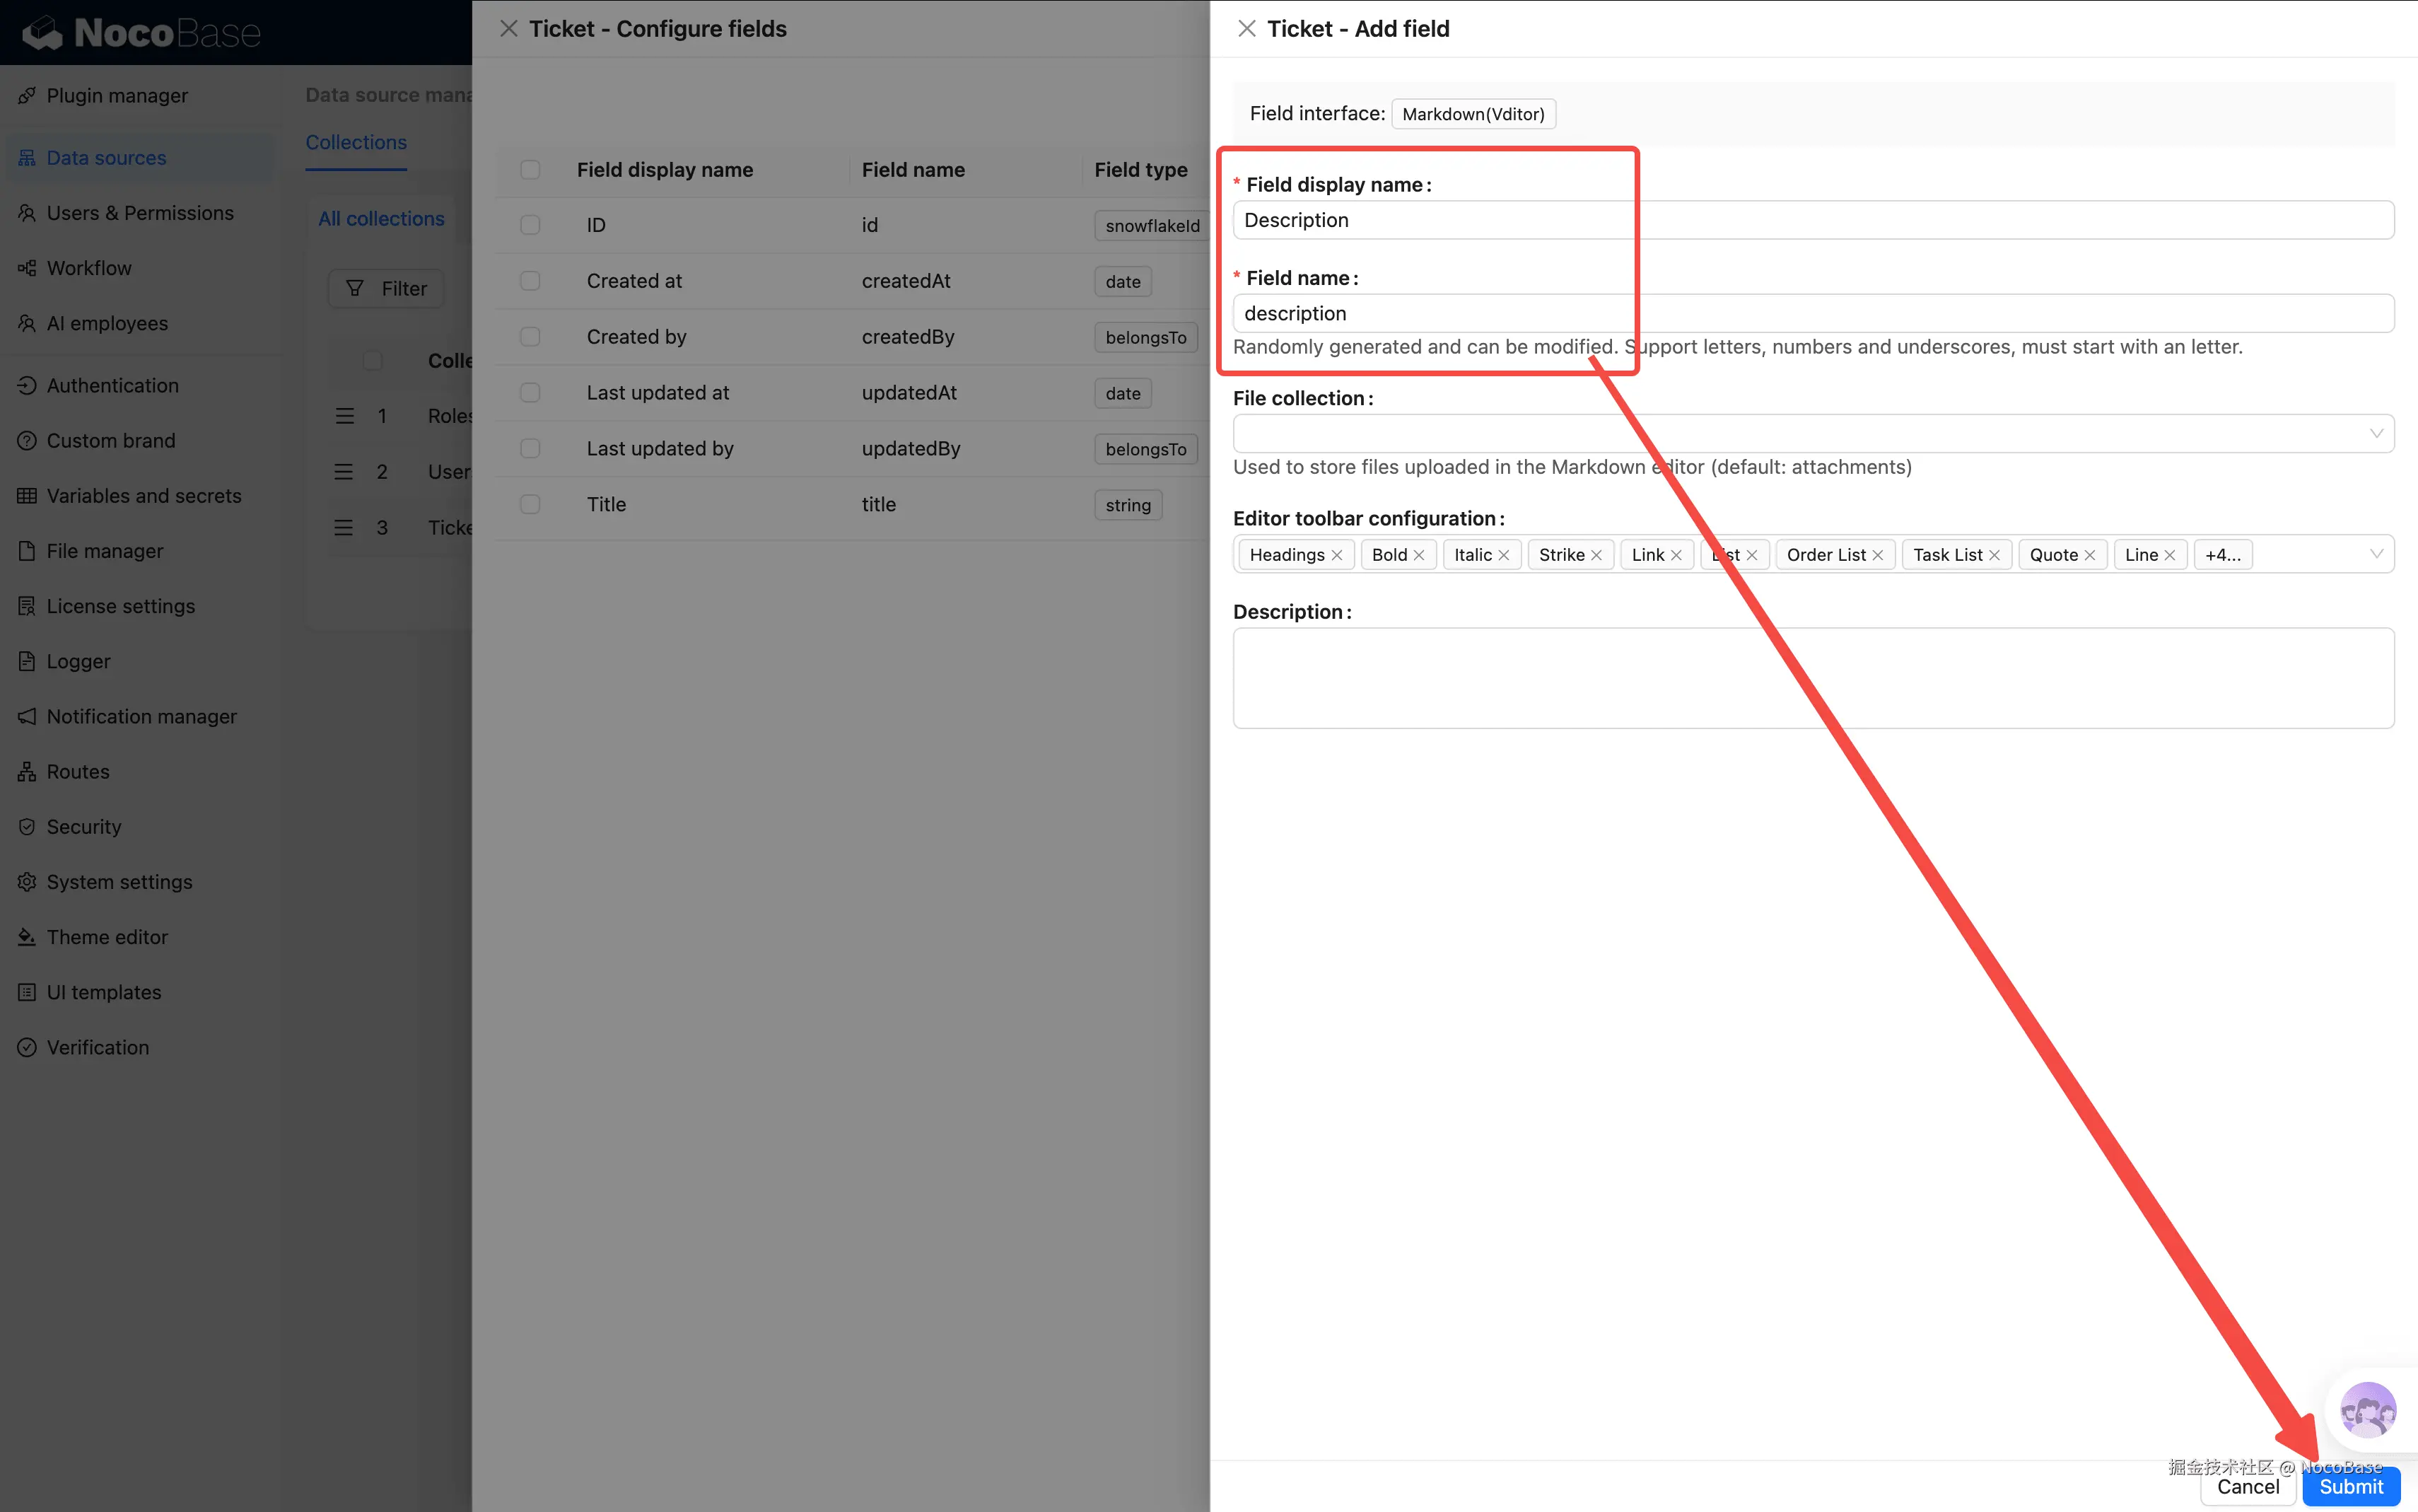
Task: Check the Created at row checkbox
Action: tap(530, 281)
